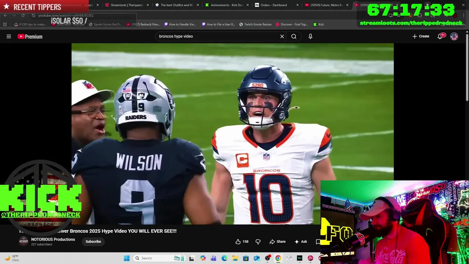This screenshot has height=264, width=469.
Task: Close the Orders – Dashboard tab
Action: pyautogui.click(x=298, y=5)
